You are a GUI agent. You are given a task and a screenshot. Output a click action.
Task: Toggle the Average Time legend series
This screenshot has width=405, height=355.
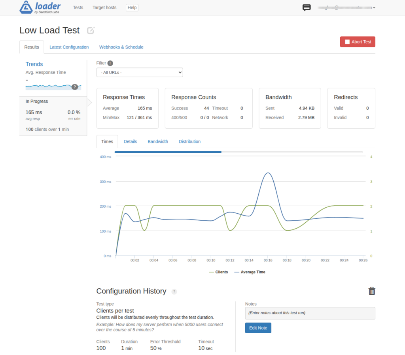[x=250, y=272]
